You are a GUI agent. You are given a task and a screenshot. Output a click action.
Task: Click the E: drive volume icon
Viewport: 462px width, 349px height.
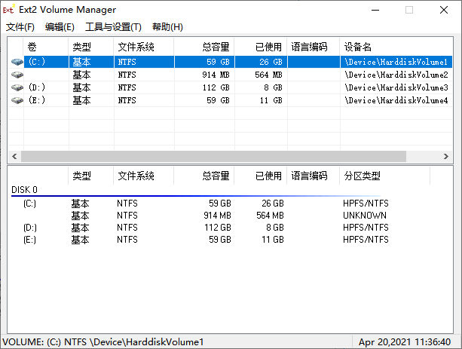(17, 100)
